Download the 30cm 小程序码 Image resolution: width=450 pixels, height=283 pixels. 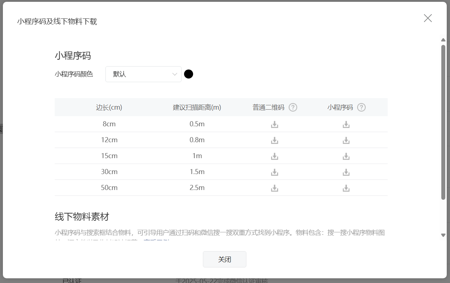pyautogui.click(x=346, y=172)
